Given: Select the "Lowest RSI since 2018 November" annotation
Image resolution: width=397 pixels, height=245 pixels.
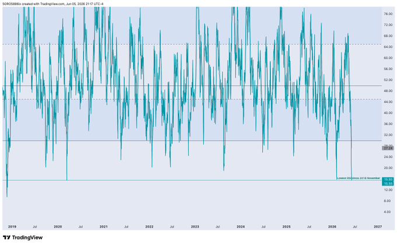Looking at the screenshot, I should [x=358, y=178].
